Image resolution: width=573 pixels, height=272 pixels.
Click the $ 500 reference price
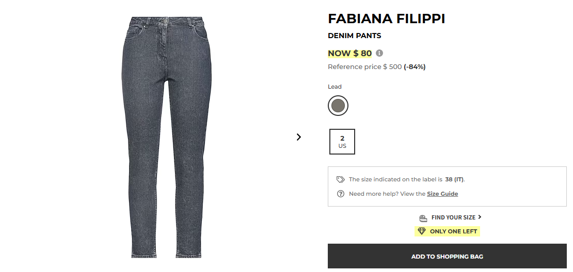(392, 67)
